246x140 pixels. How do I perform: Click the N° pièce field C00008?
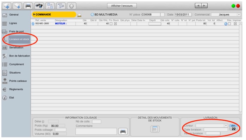pyautogui.click(x=151, y=14)
